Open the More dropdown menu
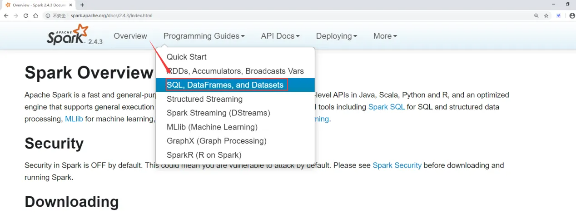Image resolution: width=576 pixels, height=214 pixels. [x=385, y=36]
